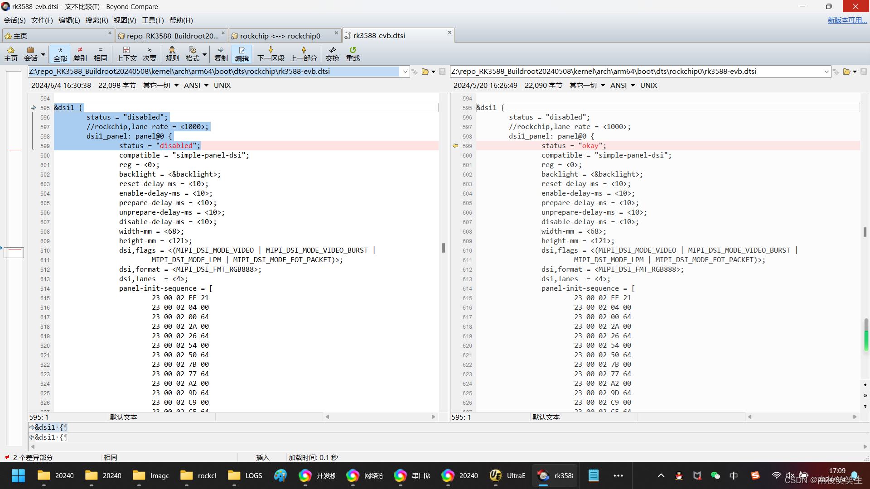
Task: Toggle 全部 show-all view filter
Action: (x=60, y=53)
